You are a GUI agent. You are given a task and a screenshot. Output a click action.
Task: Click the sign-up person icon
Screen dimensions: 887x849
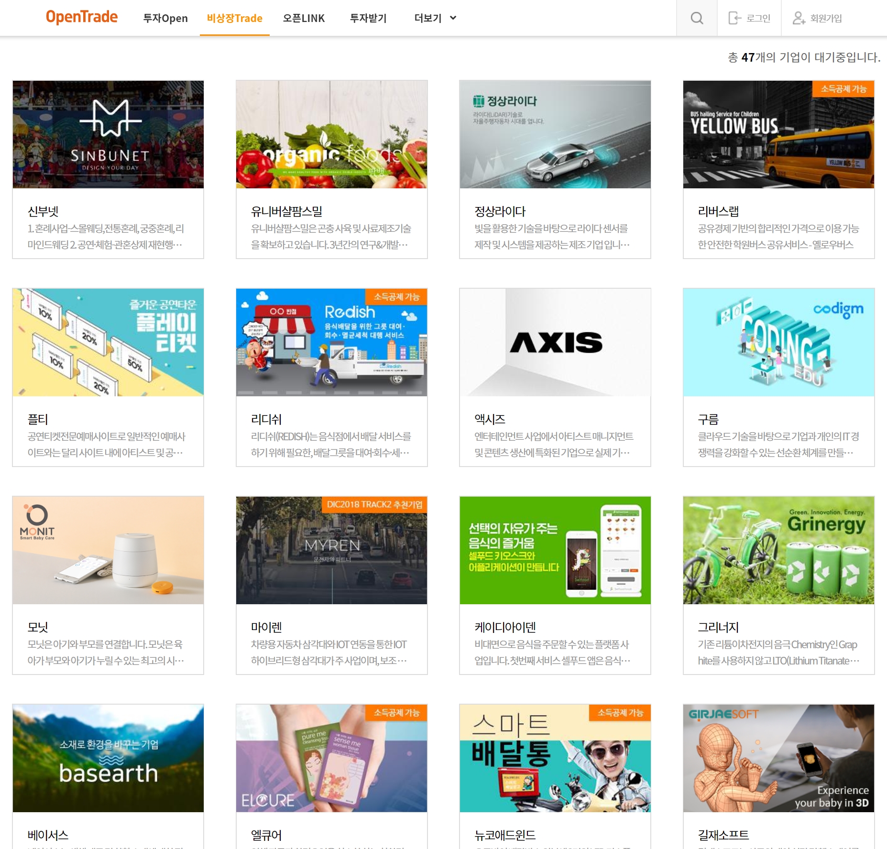tap(799, 18)
